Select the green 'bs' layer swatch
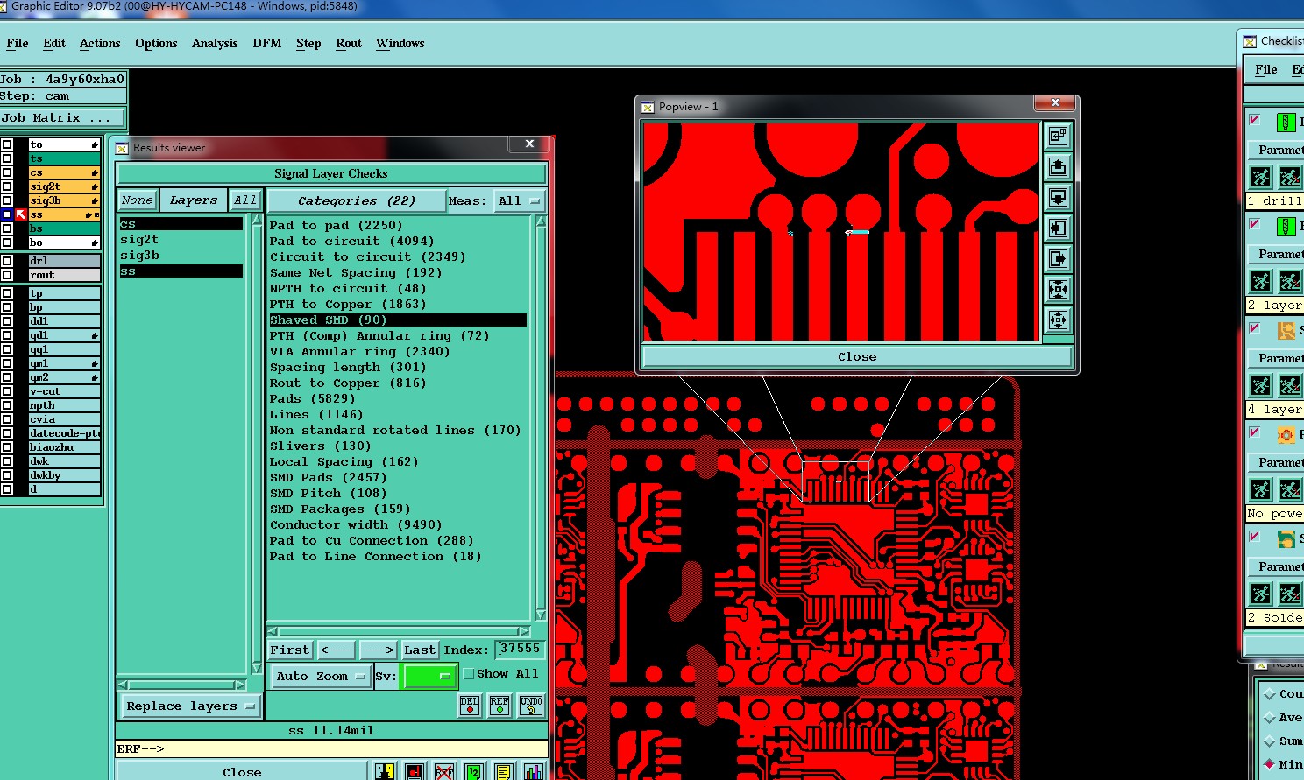Viewport: 1304px width, 780px height. 64,228
